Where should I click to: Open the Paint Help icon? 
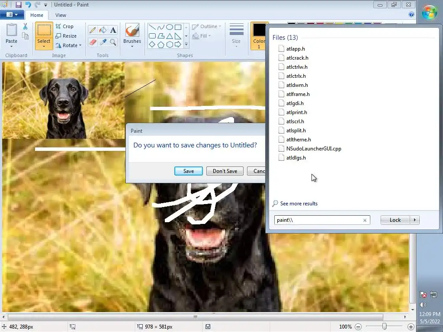(x=411, y=14)
